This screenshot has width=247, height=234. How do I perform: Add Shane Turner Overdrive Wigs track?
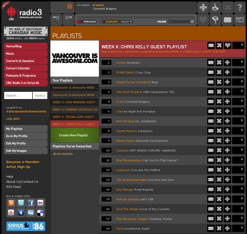227,82
